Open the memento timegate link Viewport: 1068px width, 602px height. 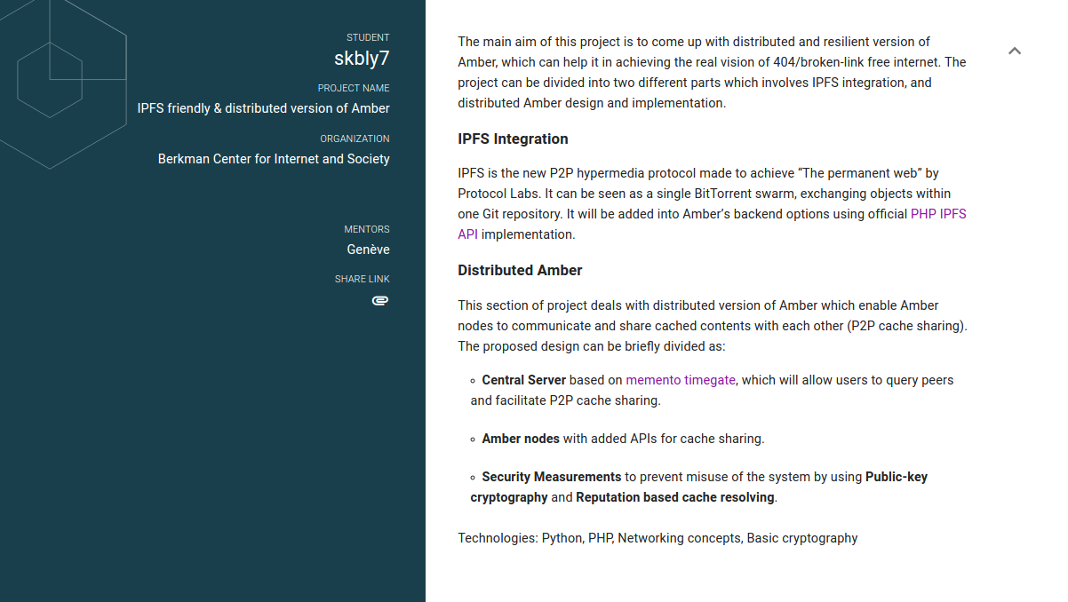681,380
